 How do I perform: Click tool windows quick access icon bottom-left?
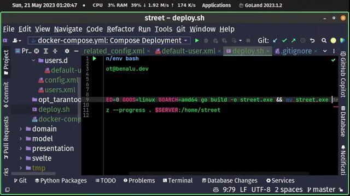pyautogui.click(x=7, y=189)
